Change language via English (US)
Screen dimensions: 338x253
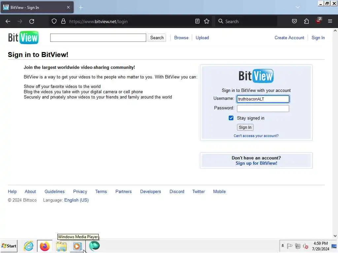pos(76,200)
